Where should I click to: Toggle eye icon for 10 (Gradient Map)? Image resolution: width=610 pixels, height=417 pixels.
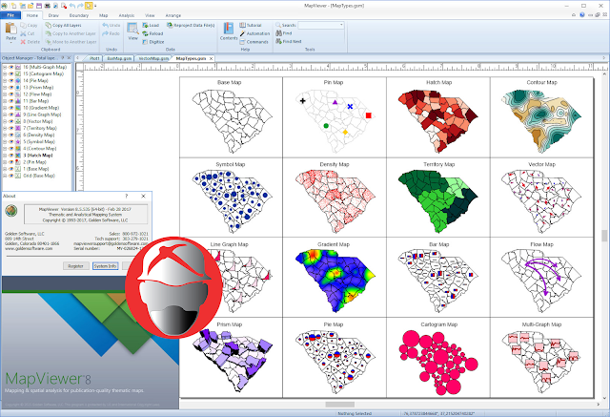11,108
